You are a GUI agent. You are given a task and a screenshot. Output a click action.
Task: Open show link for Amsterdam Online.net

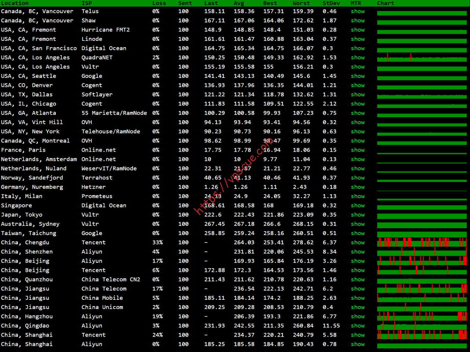point(358,159)
